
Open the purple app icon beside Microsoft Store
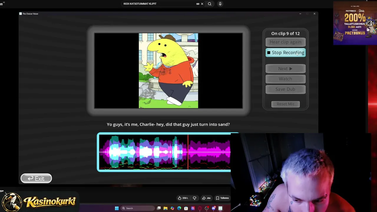pos(193,208)
